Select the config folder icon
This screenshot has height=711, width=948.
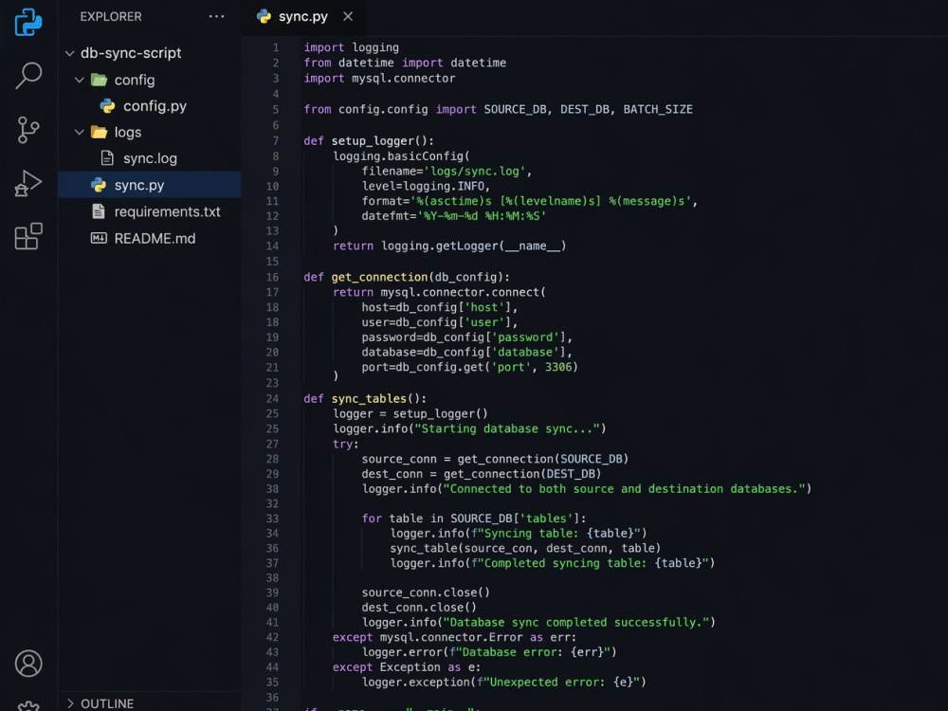tap(99, 80)
